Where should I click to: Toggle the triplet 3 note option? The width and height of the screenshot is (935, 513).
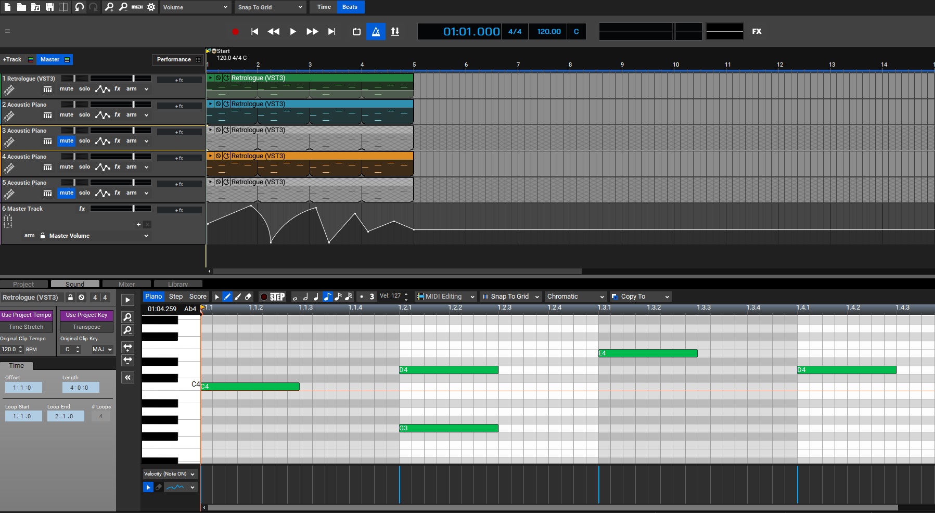click(372, 297)
